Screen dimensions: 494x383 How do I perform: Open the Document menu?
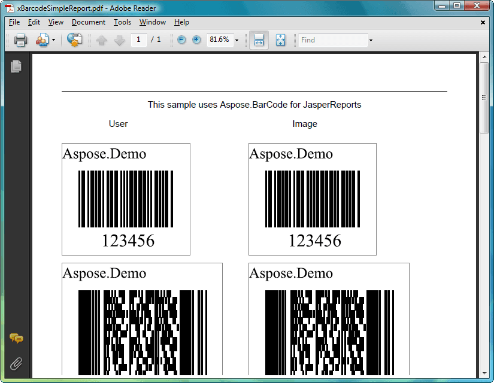[x=89, y=22]
